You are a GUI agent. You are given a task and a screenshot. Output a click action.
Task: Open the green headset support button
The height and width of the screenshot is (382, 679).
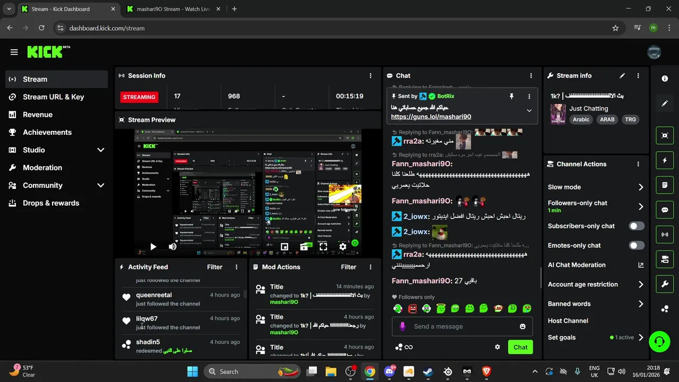tap(659, 341)
